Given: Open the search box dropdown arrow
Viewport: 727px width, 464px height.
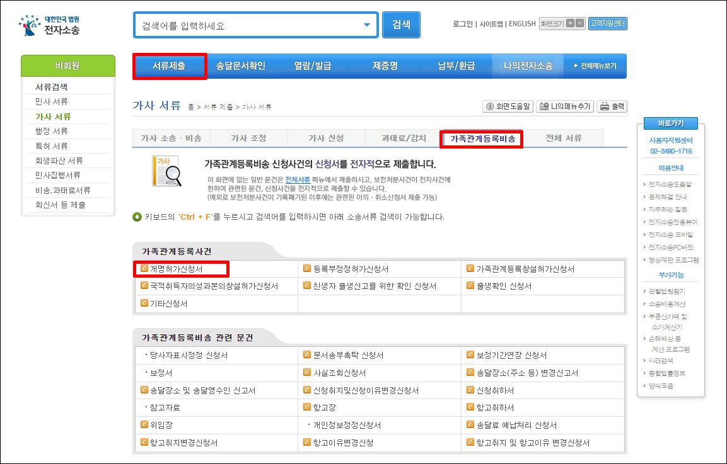Looking at the screenshot, I should pos(367,25).
